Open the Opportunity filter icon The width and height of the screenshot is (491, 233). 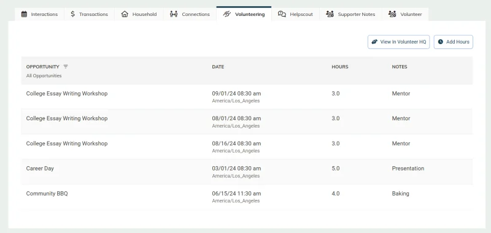pyautogui.click(x=66, y=67)
